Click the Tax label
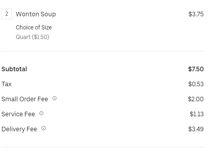This screenshot has width=210, height=152. click(x=7, y=84)
